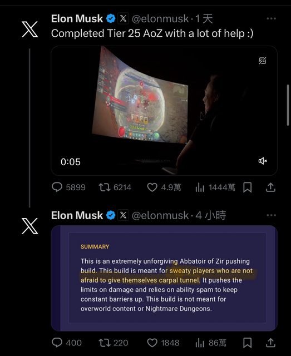Image resolution: width=291 pixels, height=356 pixels.
Task: Share the first tweet via upload icon
Action: 270,187
